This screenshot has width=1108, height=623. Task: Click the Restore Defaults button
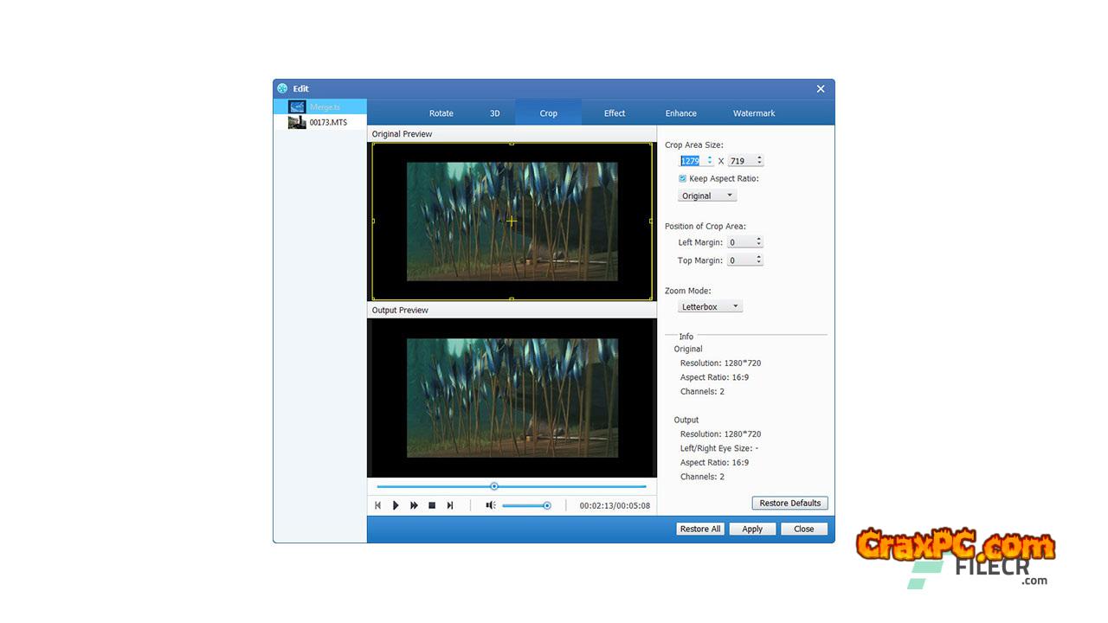pos(789,504)
